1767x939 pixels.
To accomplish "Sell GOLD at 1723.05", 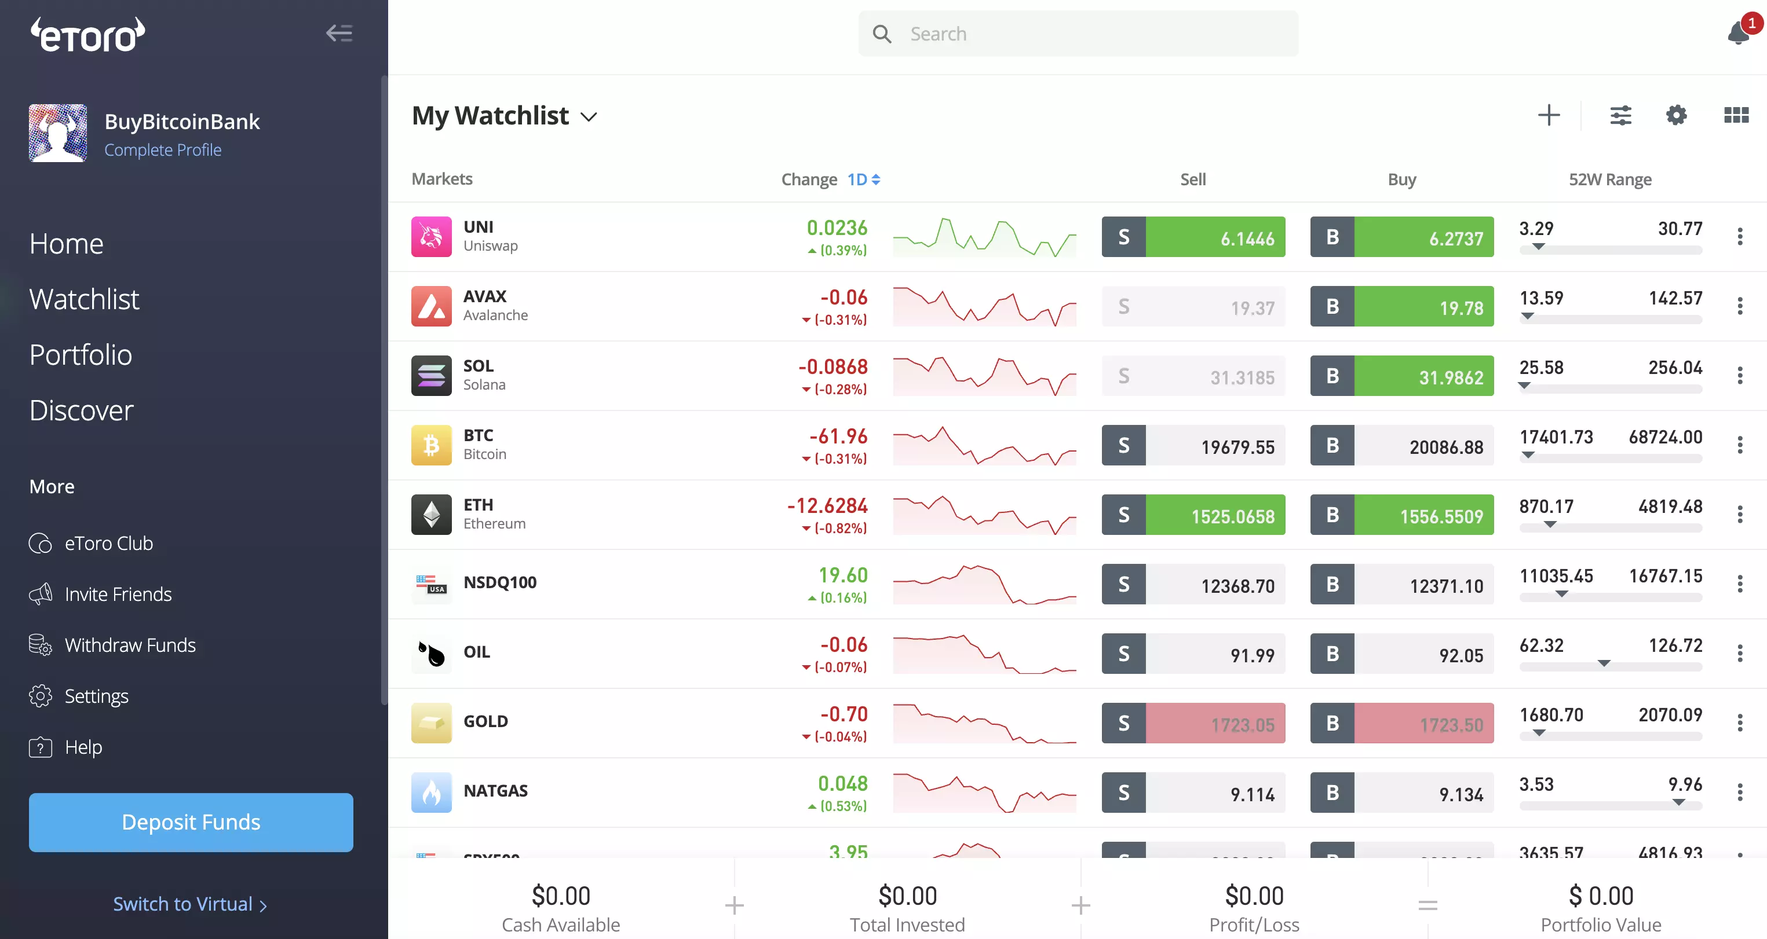I will click(1193, 722).
